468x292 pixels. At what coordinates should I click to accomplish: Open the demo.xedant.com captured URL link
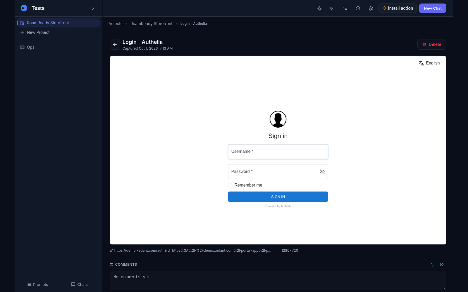click(192, 251)
